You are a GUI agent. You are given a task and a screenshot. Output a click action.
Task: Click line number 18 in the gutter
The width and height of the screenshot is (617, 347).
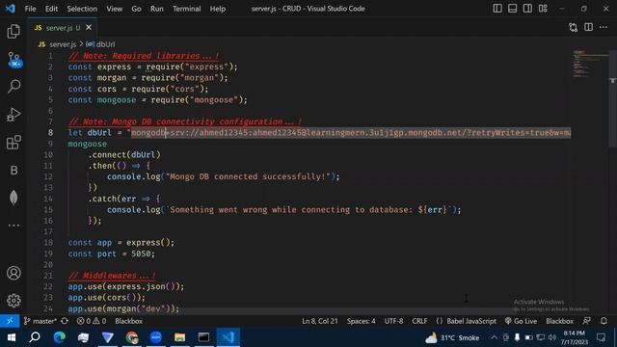(48, 242)
